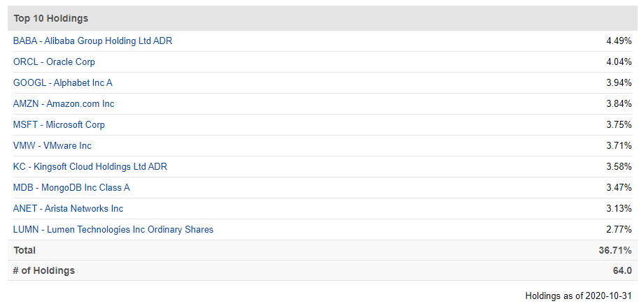Select the ANET Arista Networks link
This screenshot has width=639, height=306.
pos(68,209)
